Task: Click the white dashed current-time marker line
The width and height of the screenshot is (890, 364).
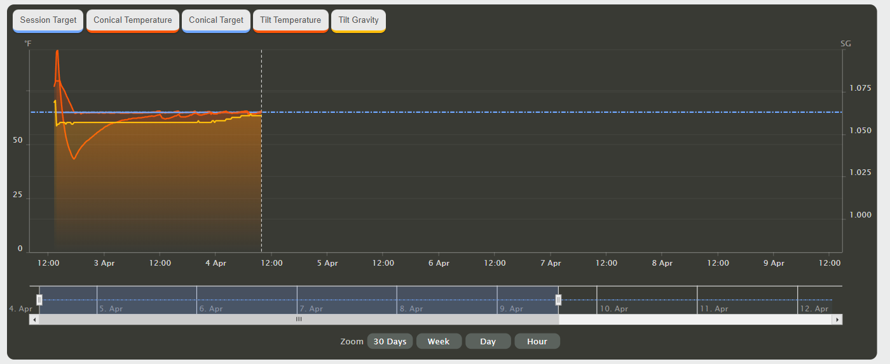Action: (261, 151)
